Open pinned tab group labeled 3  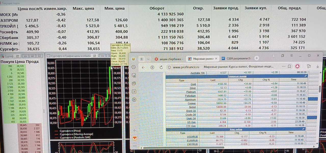(142, 59)
